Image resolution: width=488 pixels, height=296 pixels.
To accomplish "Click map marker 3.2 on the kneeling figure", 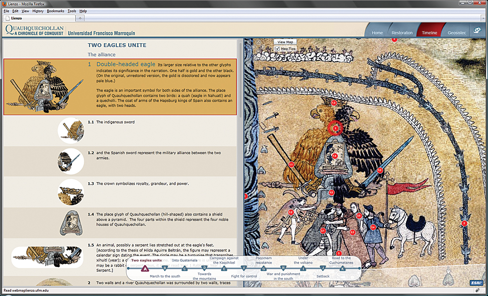I will (x=291, y=212).
